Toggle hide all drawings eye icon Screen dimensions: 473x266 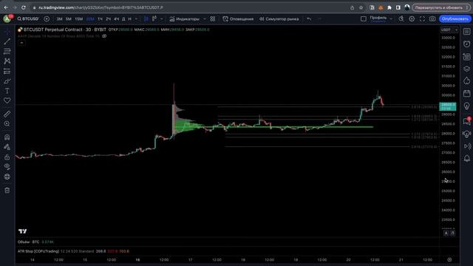pos(7,167)
